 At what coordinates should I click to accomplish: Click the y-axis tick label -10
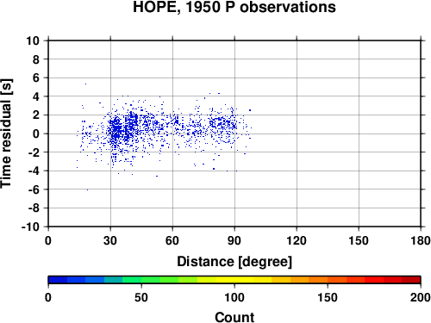tap(30, 227)
